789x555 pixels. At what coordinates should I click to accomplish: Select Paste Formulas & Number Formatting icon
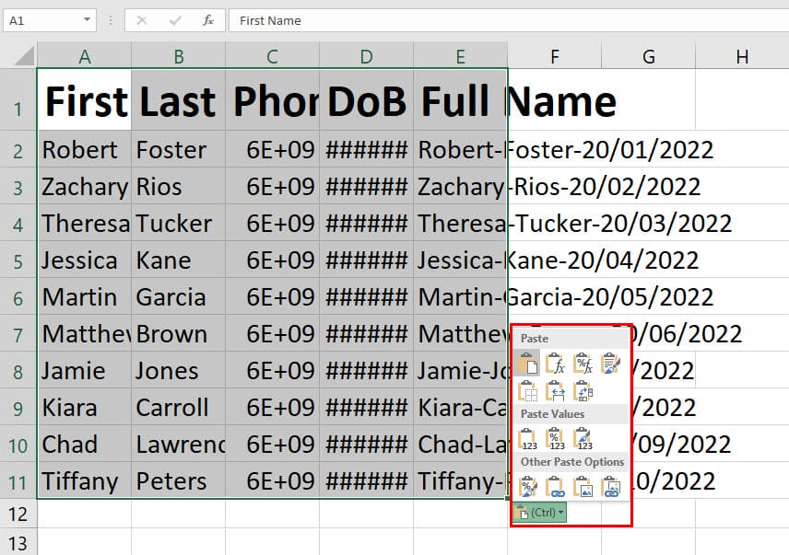coord(583,363)
